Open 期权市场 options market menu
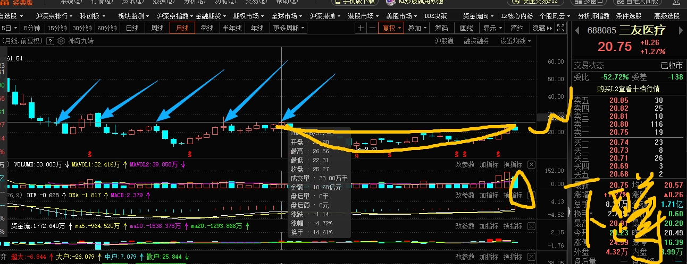Image resolution: width=687 pixels, height=264 pixels. pos(249,16)
